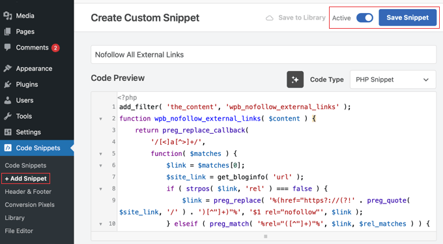
Task: Open Plugins in the admin menu
Action: tap(27, 84)
